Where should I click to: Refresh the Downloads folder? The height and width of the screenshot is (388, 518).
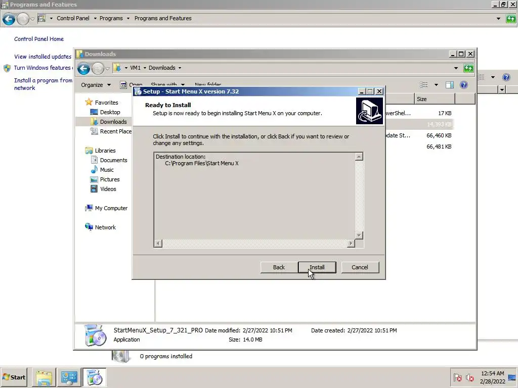click(468, 68)
